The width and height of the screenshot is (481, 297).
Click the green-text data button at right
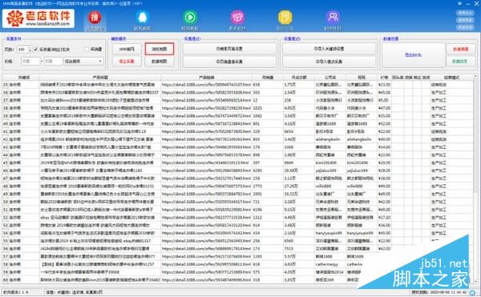coord(460,62)
